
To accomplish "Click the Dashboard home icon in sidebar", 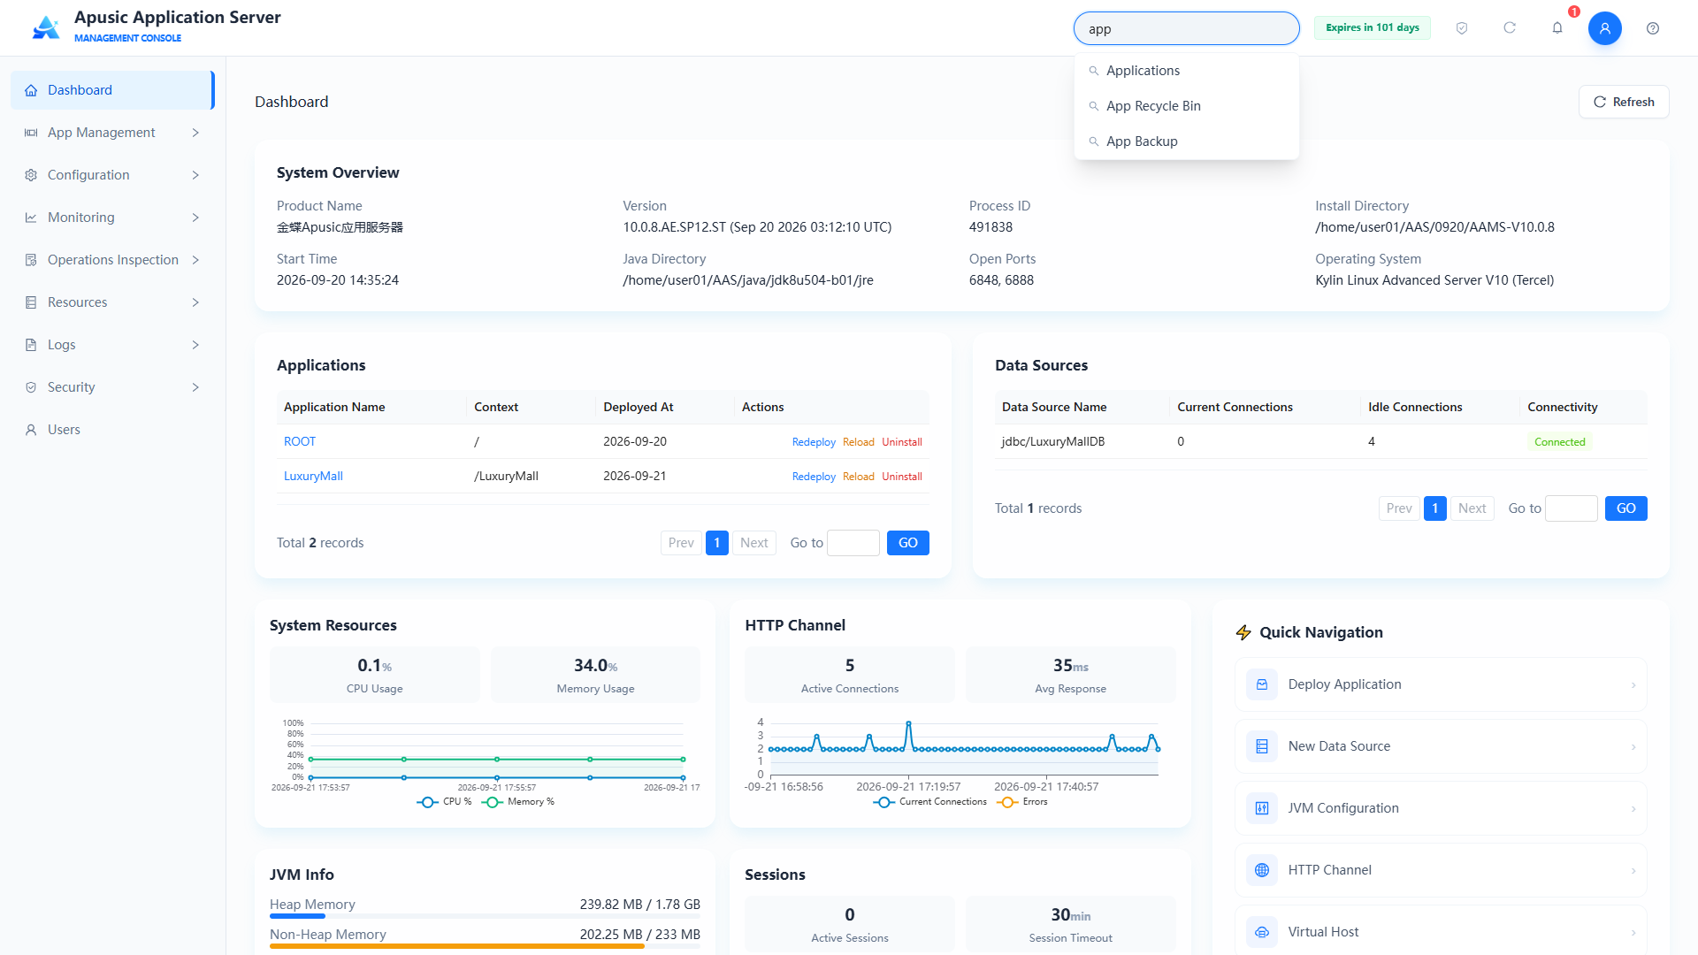I will coord(31,90).
